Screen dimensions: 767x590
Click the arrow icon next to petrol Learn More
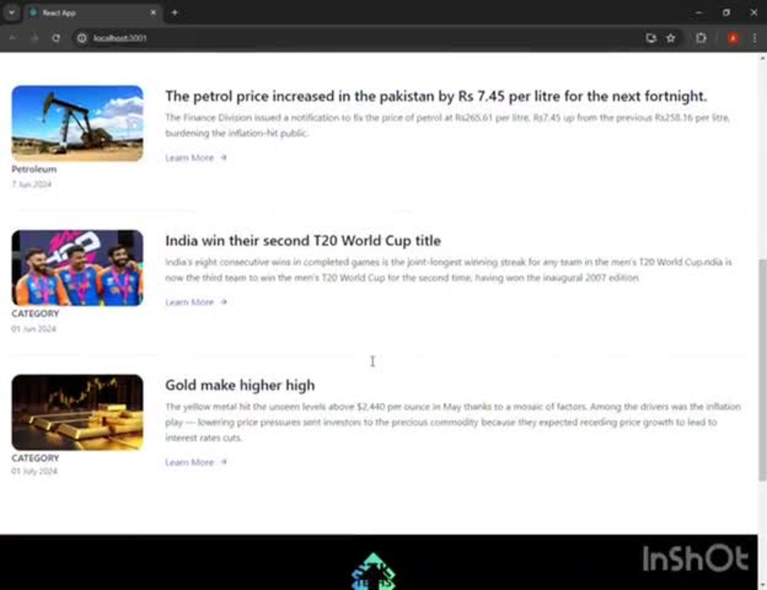pos(223,157)
